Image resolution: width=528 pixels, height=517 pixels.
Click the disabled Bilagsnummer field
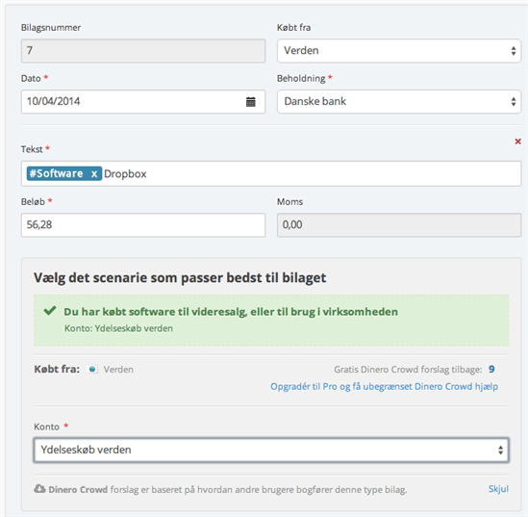click(143, 51)
